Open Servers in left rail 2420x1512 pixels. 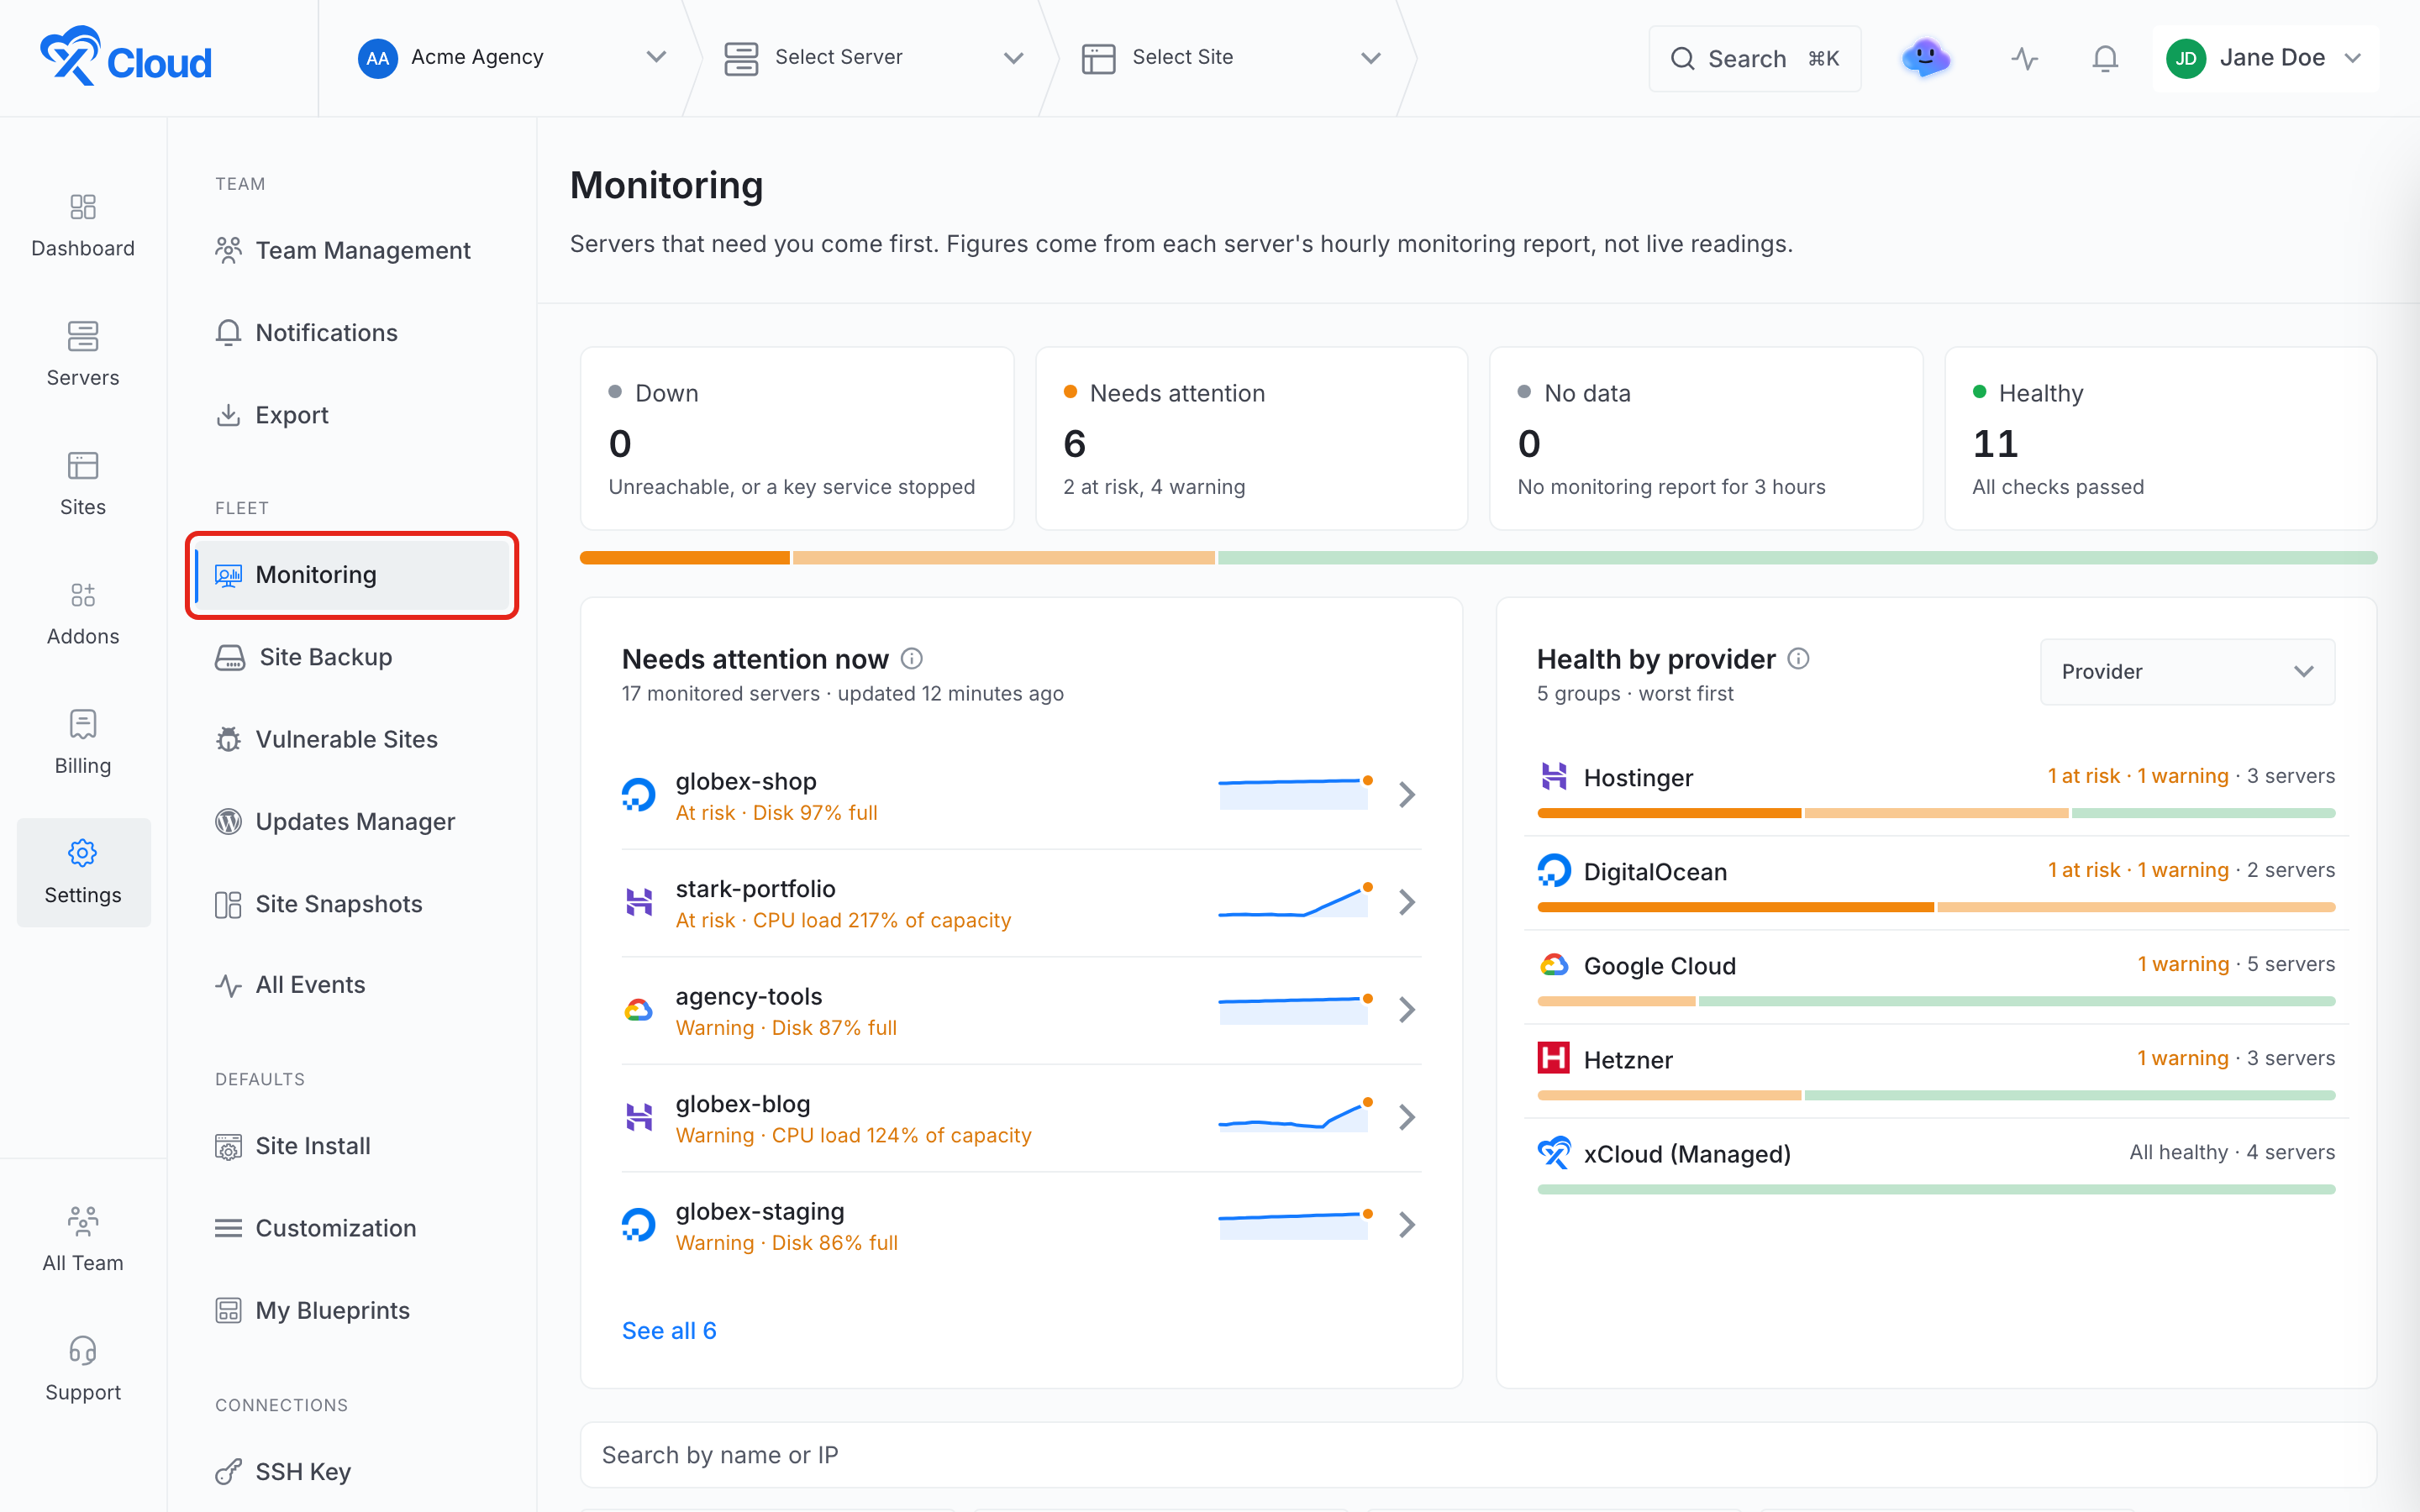(83, 355)
